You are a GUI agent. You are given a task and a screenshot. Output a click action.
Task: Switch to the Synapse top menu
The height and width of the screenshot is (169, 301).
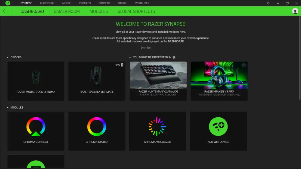point(26,3)
